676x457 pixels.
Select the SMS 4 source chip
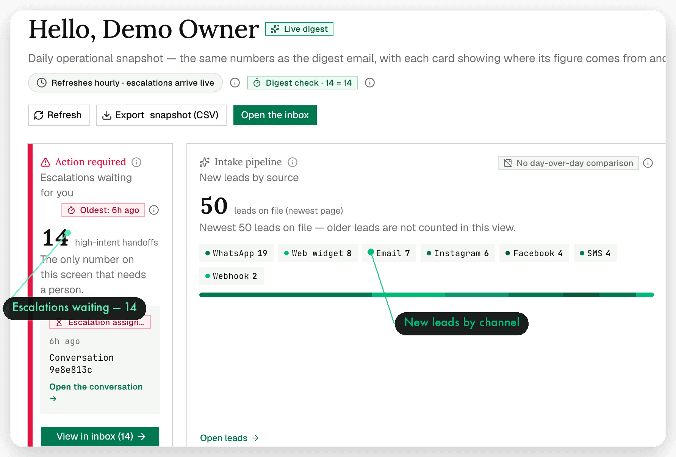(x=595, y=253)
